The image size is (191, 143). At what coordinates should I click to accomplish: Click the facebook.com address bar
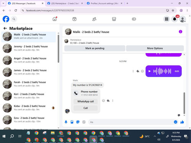coord(93,10)
